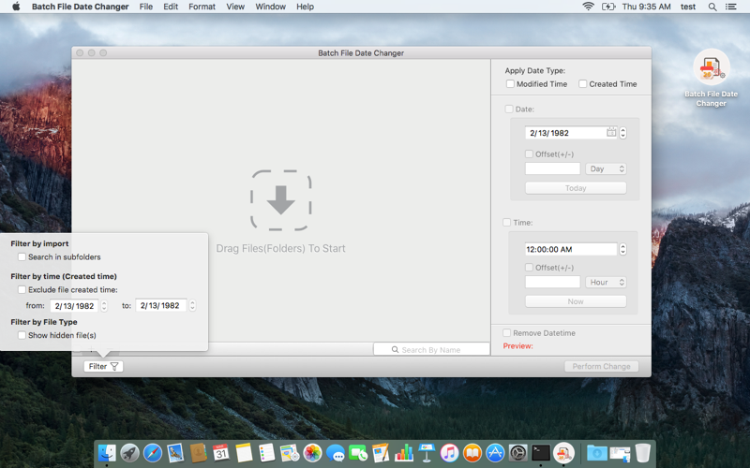Click the Search By Name field
This screenshot has width=750, height=468.
pyautogui.click(x=431, y=349)
